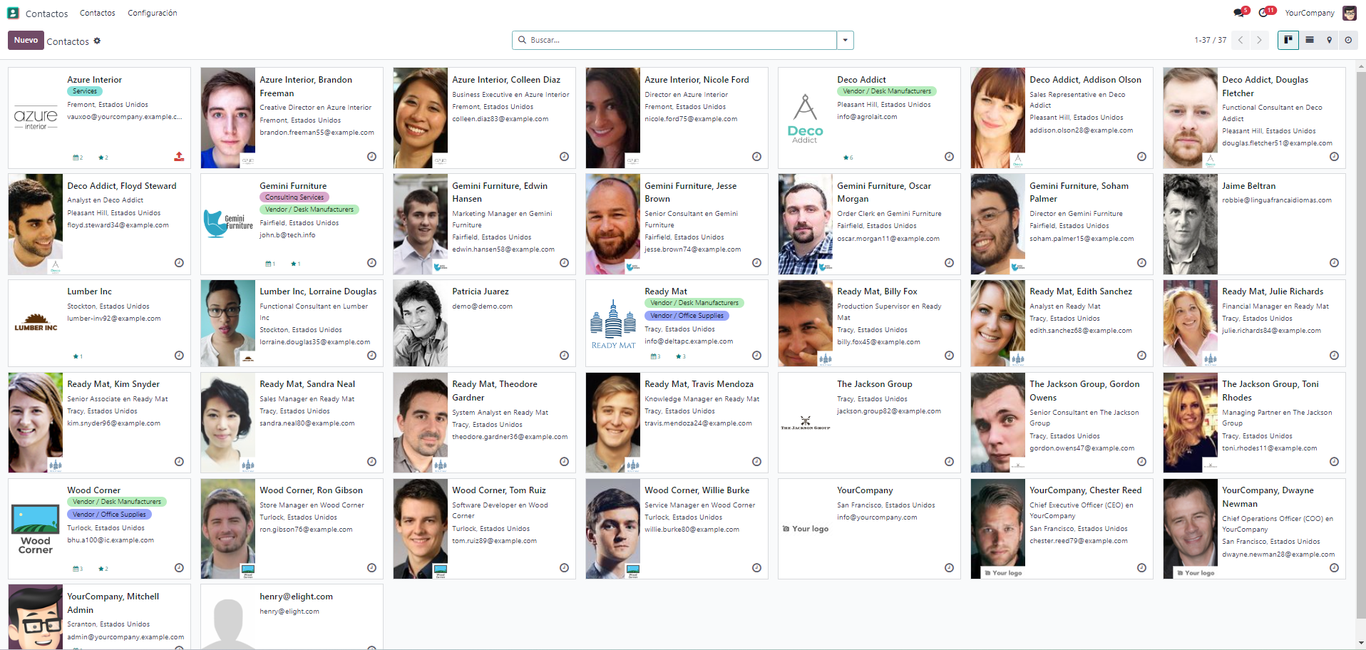Viewport: 1366px width, 650px height.
Task: Click activity clock on Deco Addict company card
Action: pos(949,157)
